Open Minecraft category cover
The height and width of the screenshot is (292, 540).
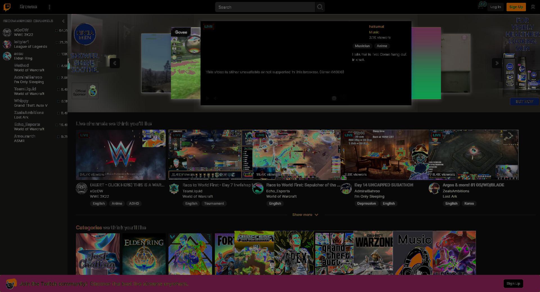[x=254, y=253]
